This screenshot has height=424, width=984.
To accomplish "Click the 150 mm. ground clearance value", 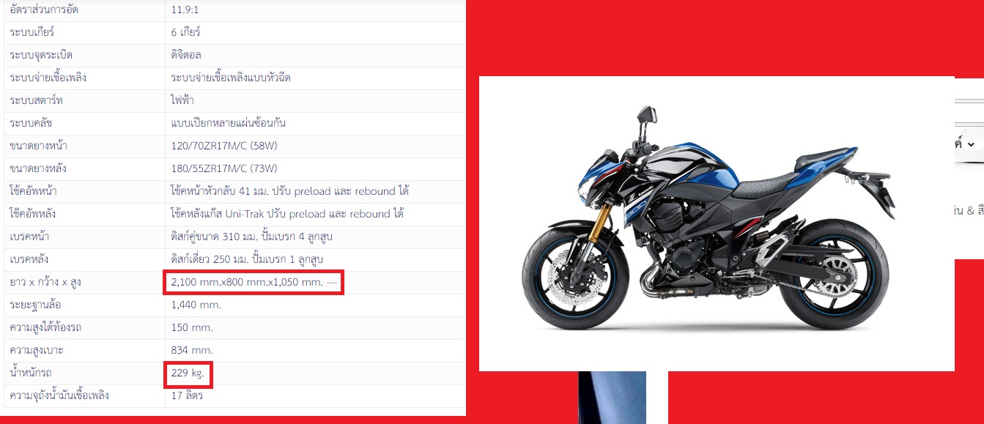I will (x=191, y=327).
